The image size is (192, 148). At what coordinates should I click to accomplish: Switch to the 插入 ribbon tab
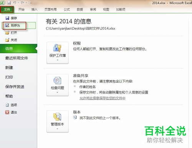point(34,10)
